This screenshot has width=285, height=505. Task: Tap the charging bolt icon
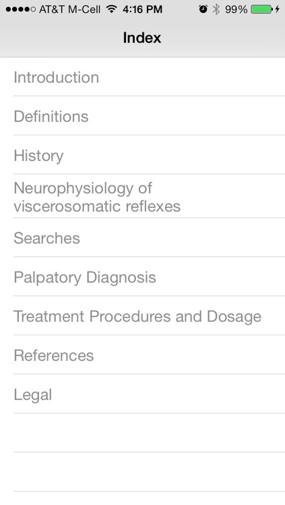(277, 9)
